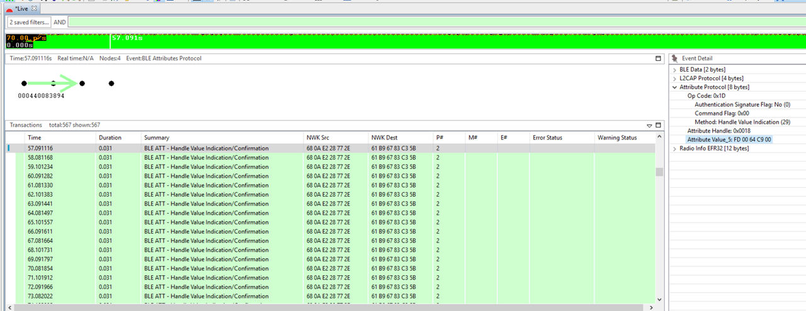Viewport: 806px width, 311px height.
Task: Sort by the E# column header
Action: pyautogui.click(x=513, y=138)
